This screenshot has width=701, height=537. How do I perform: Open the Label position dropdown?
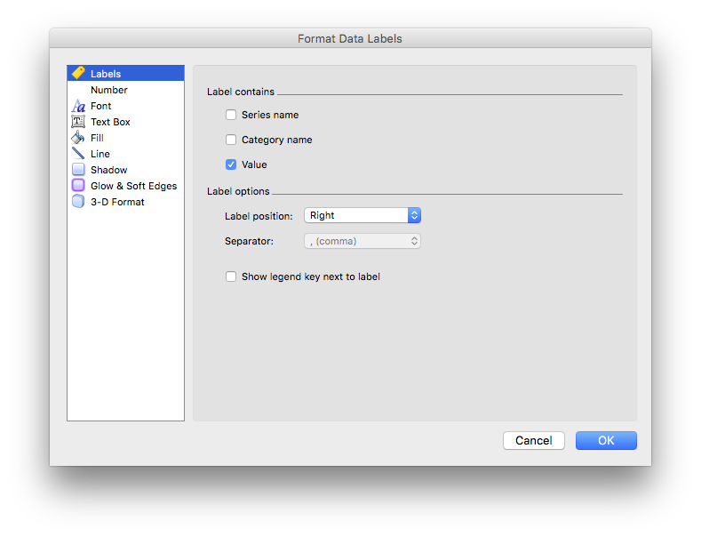click(x=362, y=215)
